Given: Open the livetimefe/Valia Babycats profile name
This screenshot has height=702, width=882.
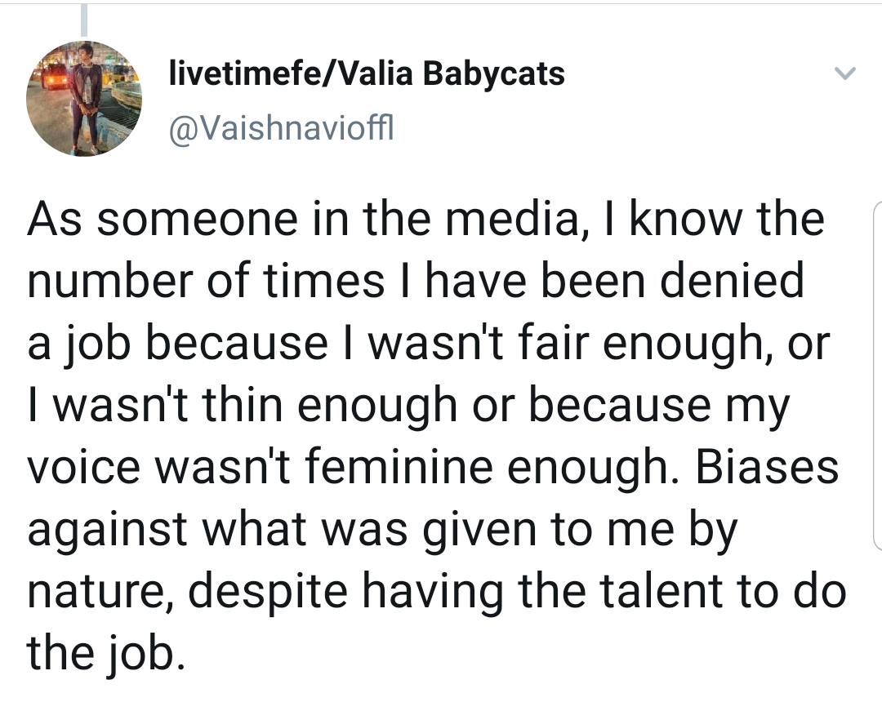Looking at the screenshot, I should [x=367, y=73].
